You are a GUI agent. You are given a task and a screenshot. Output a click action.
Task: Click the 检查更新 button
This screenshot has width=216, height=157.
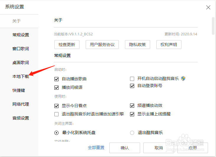pyautogui.click(x=67, y=45)
